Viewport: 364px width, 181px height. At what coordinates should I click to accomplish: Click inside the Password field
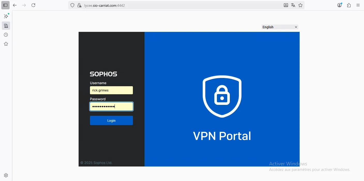[x=111, y=106]
